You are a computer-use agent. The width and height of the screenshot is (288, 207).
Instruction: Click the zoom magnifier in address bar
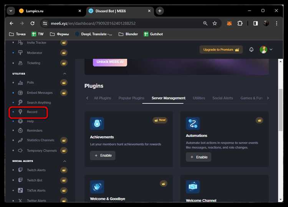pyautogui.click(x=205, y=23)
